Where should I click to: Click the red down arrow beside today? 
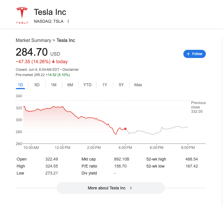coord(53,62)
